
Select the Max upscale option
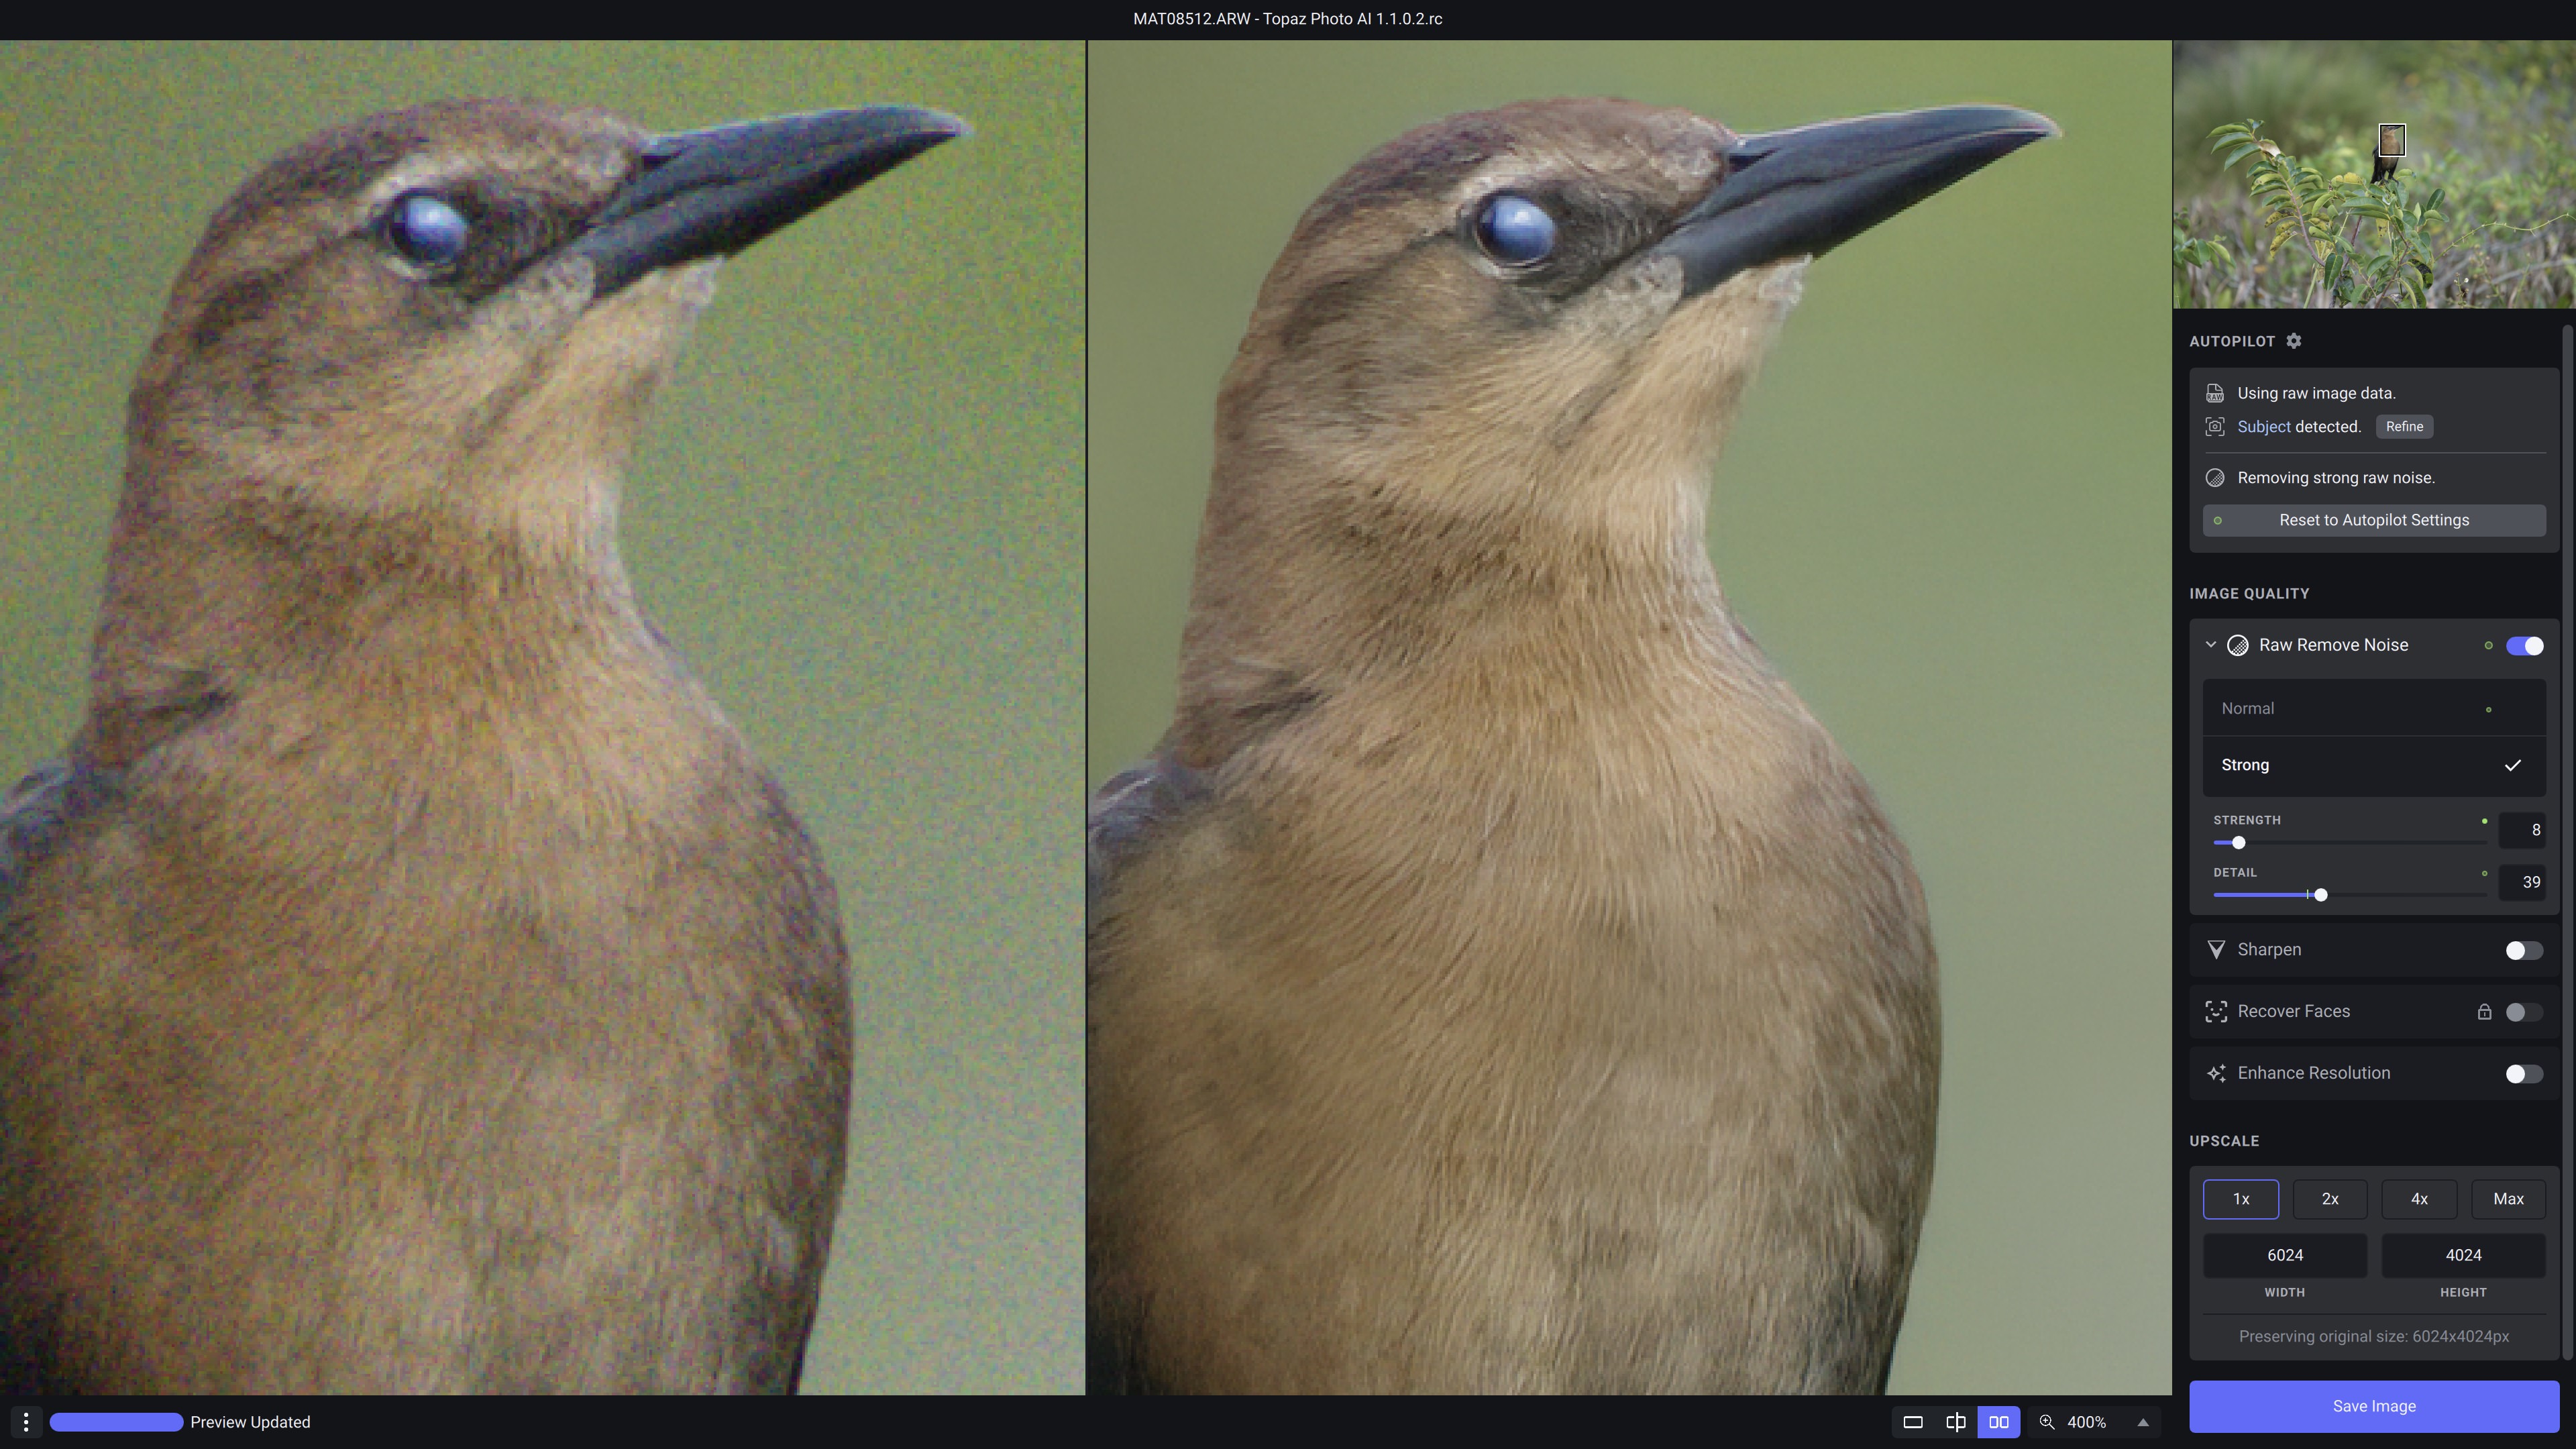coord(2507,1199)
